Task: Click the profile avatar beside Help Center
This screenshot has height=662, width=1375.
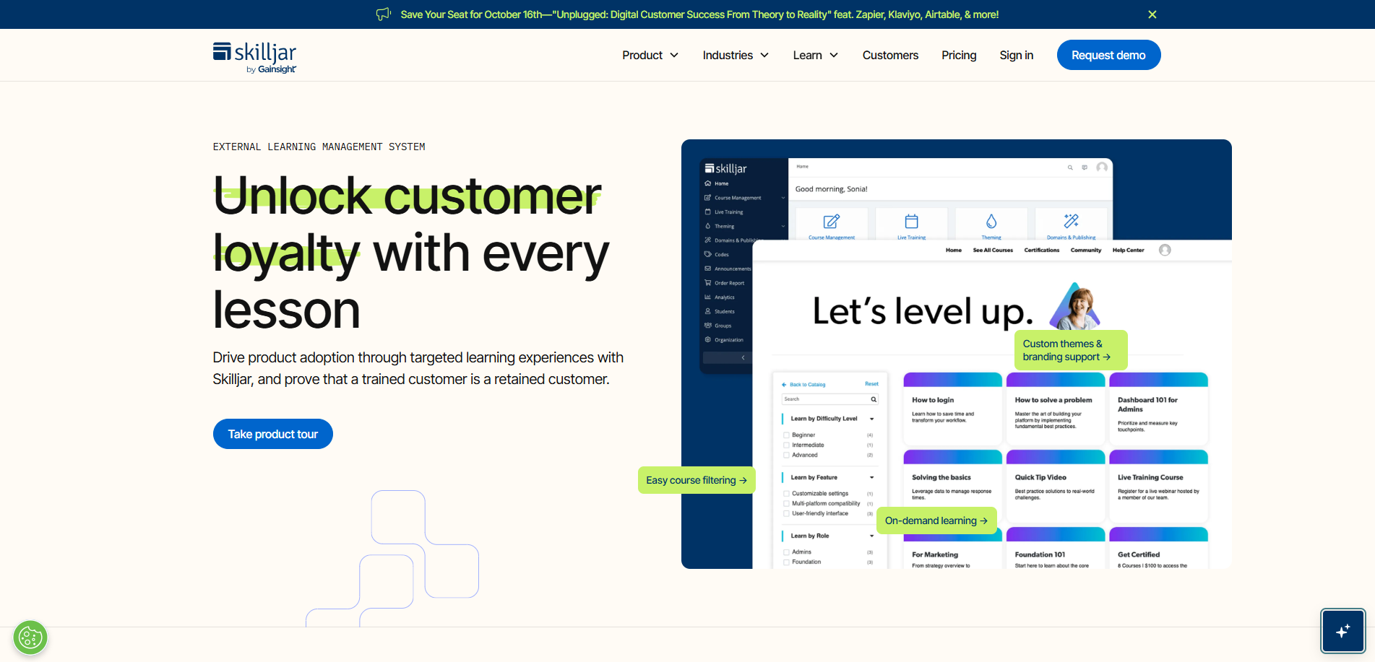Action: 1165,250
